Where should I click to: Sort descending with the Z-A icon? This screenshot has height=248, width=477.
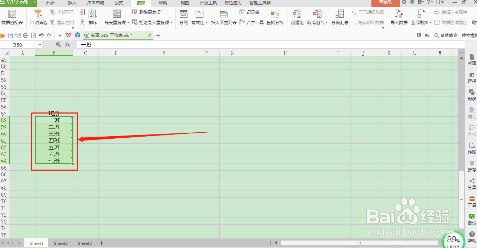coord(83,22)
